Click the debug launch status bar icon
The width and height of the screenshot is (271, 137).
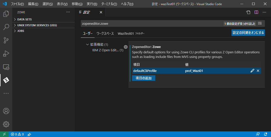29,134
